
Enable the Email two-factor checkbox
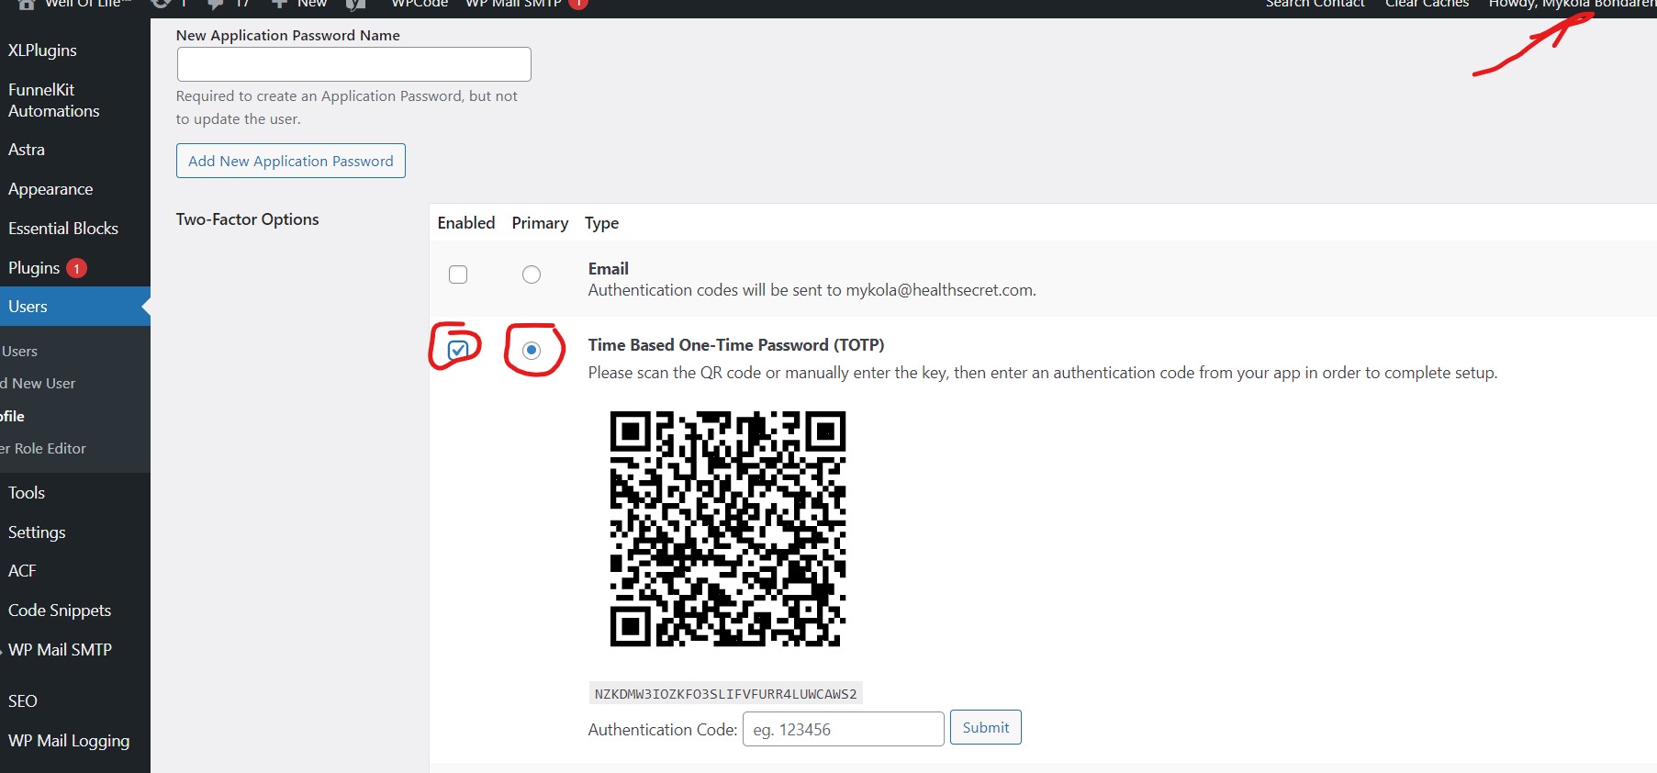(458, 274)
